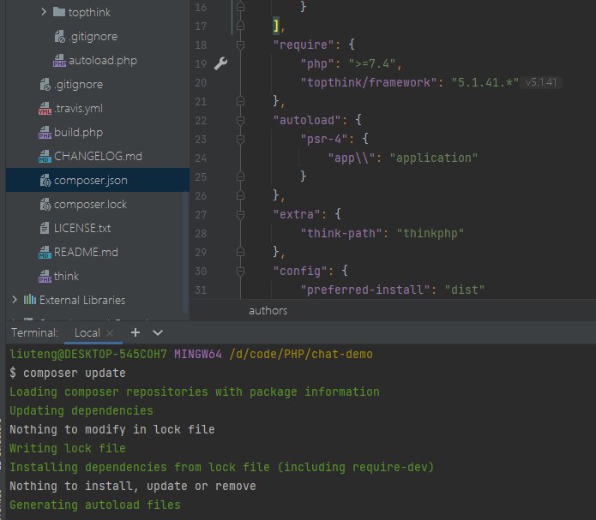Click the PHP icon beside build.php
This screenshot has height=520, width=596.
45,133
